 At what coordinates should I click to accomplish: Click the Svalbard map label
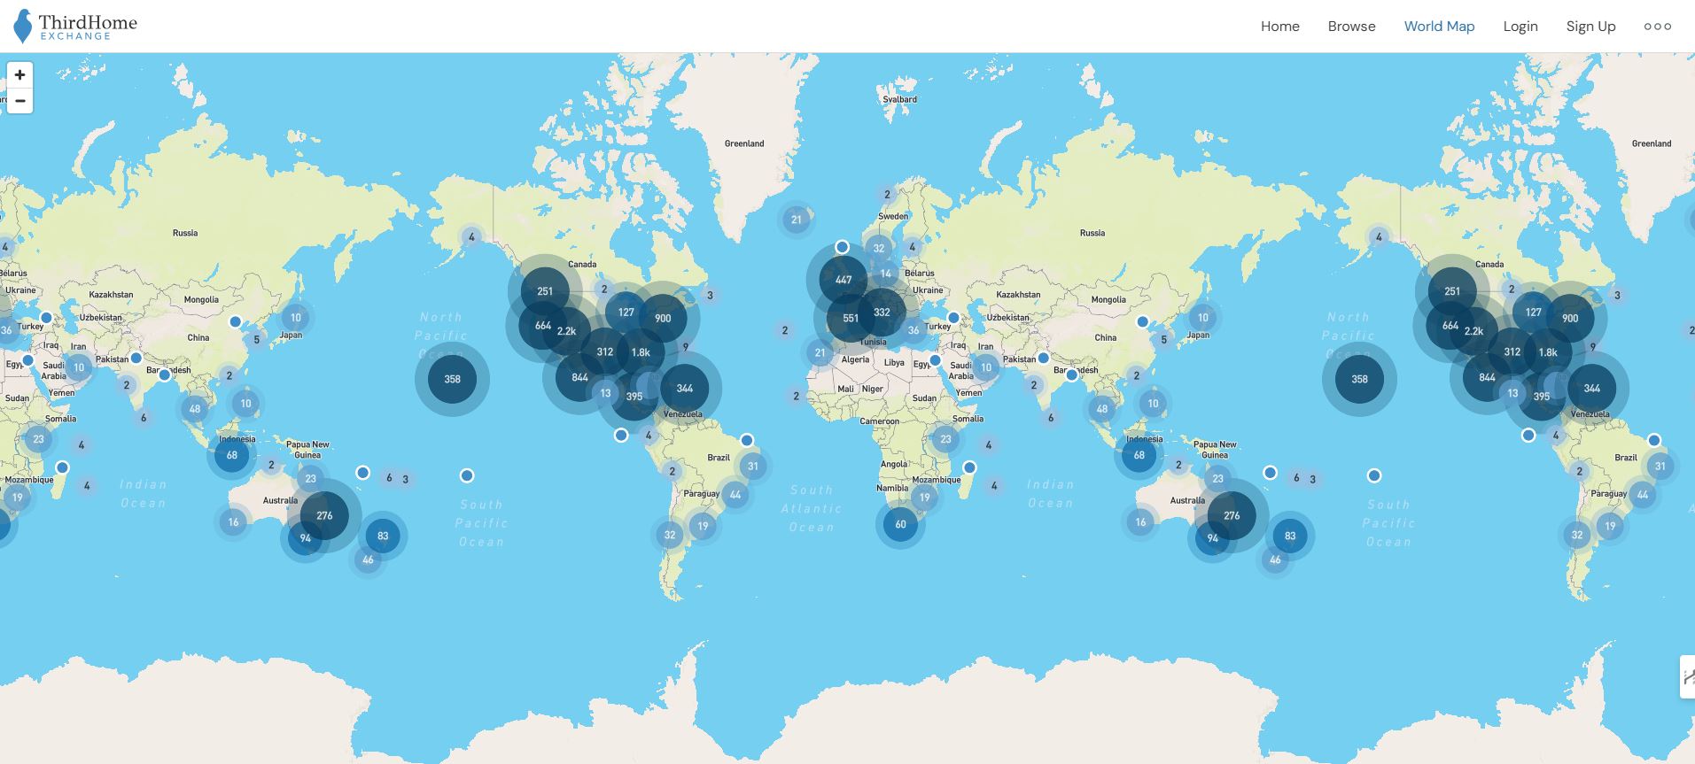[900, 99]
